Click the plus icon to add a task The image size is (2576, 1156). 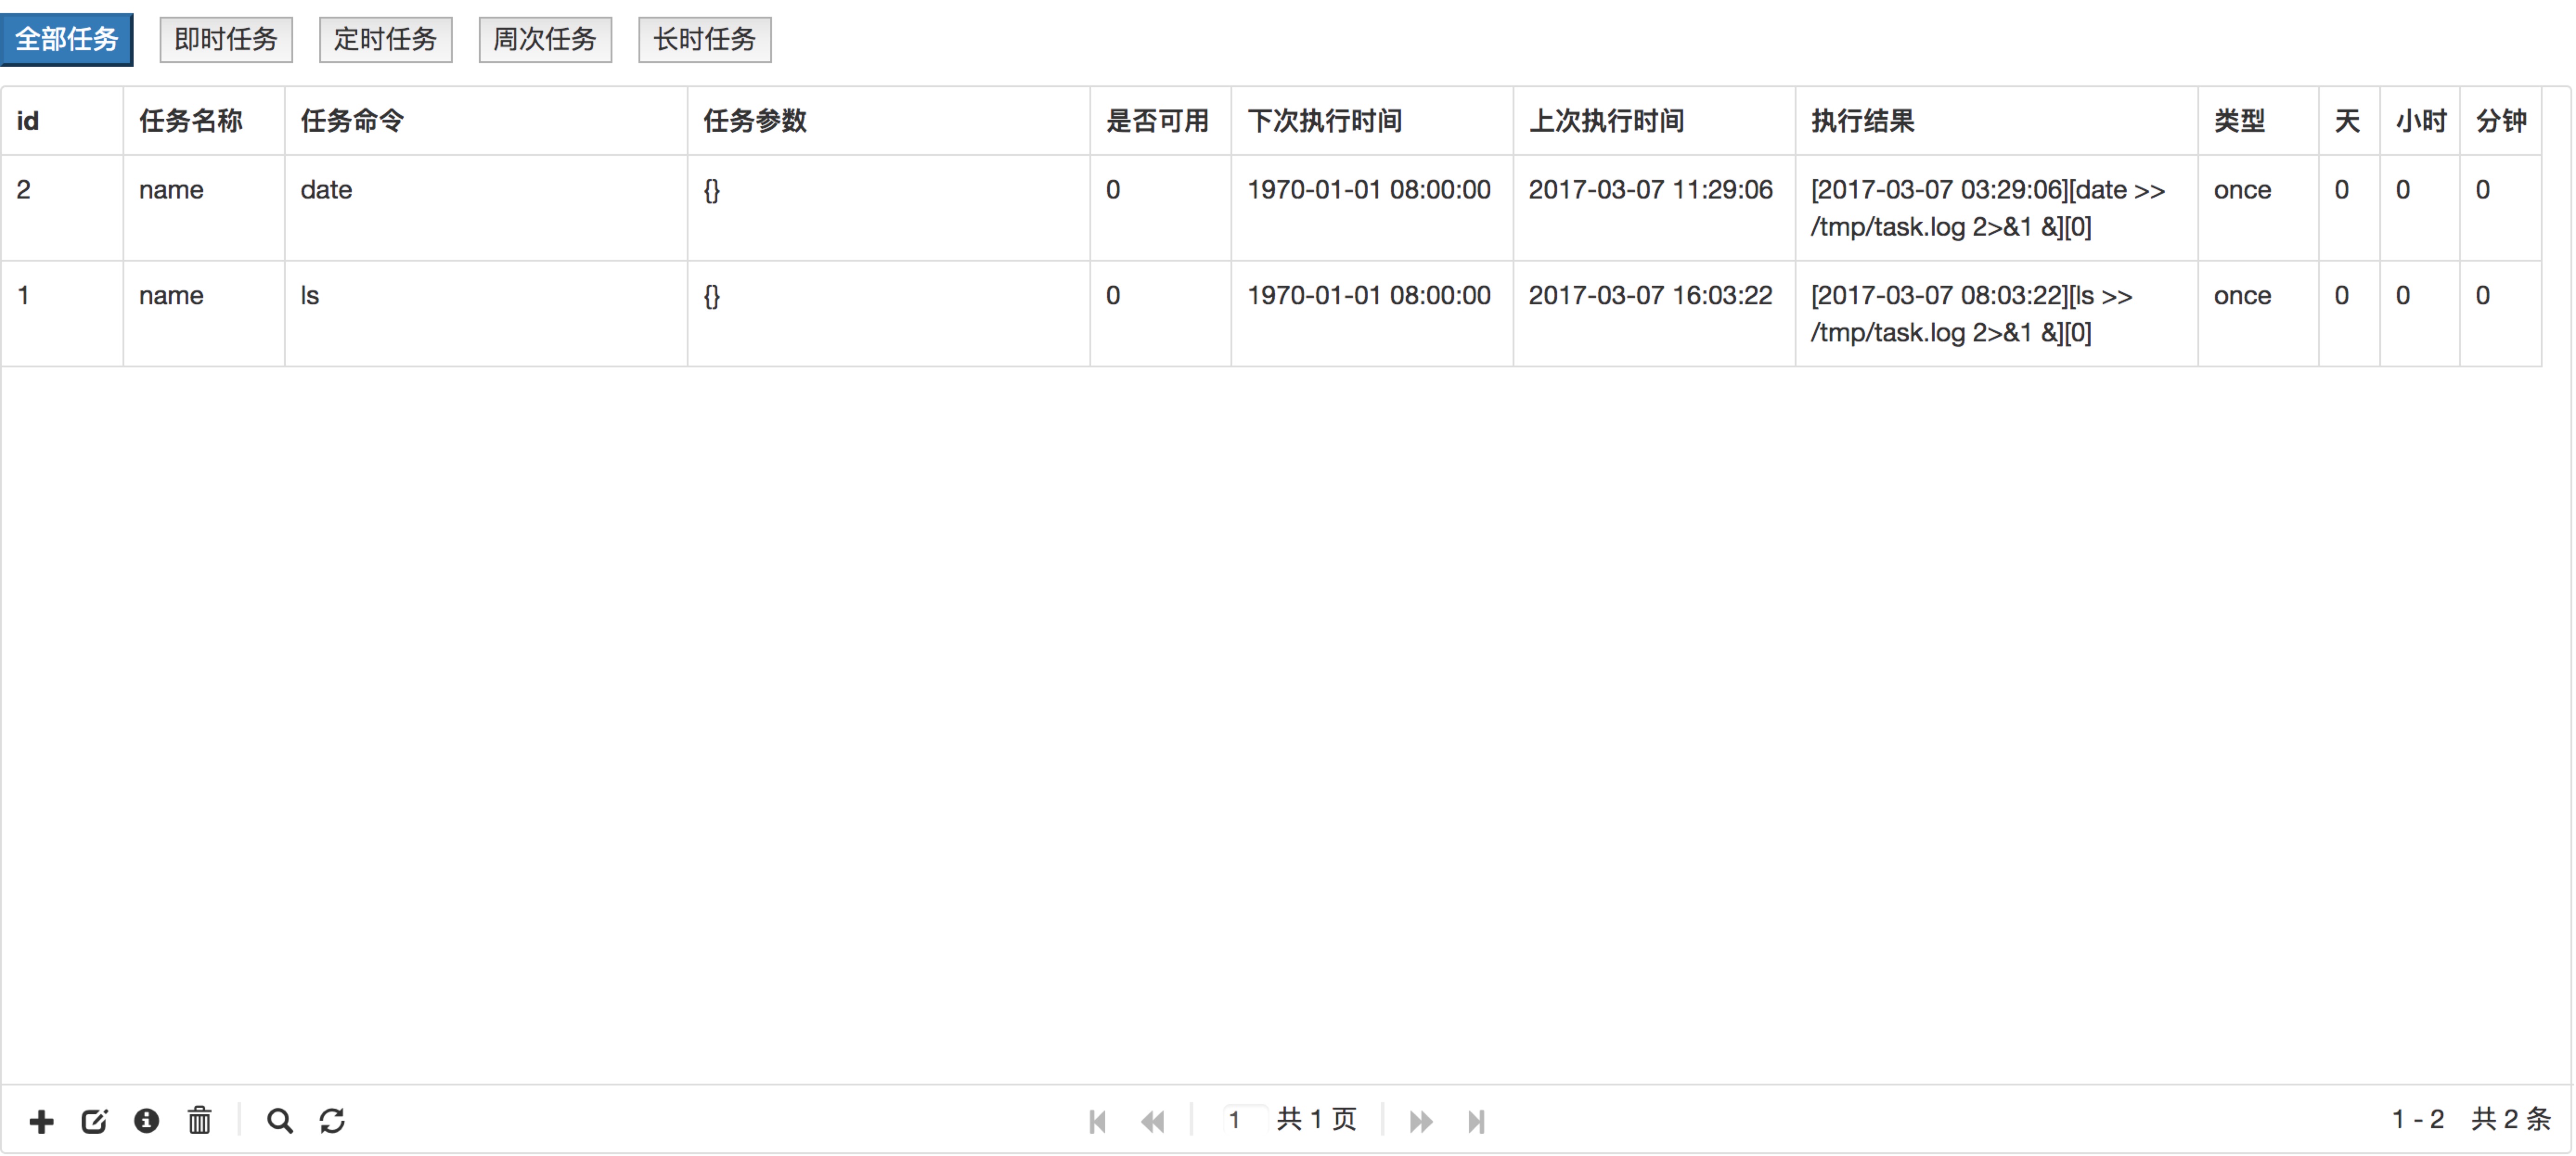pyautogui.click(x=41, y=1121)
